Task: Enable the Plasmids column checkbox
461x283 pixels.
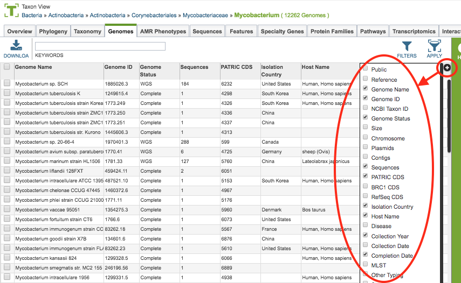Action: 365,147
